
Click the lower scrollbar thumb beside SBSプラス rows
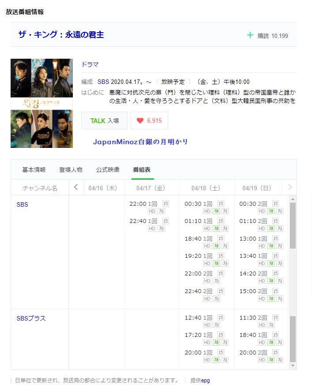(293, 339)
